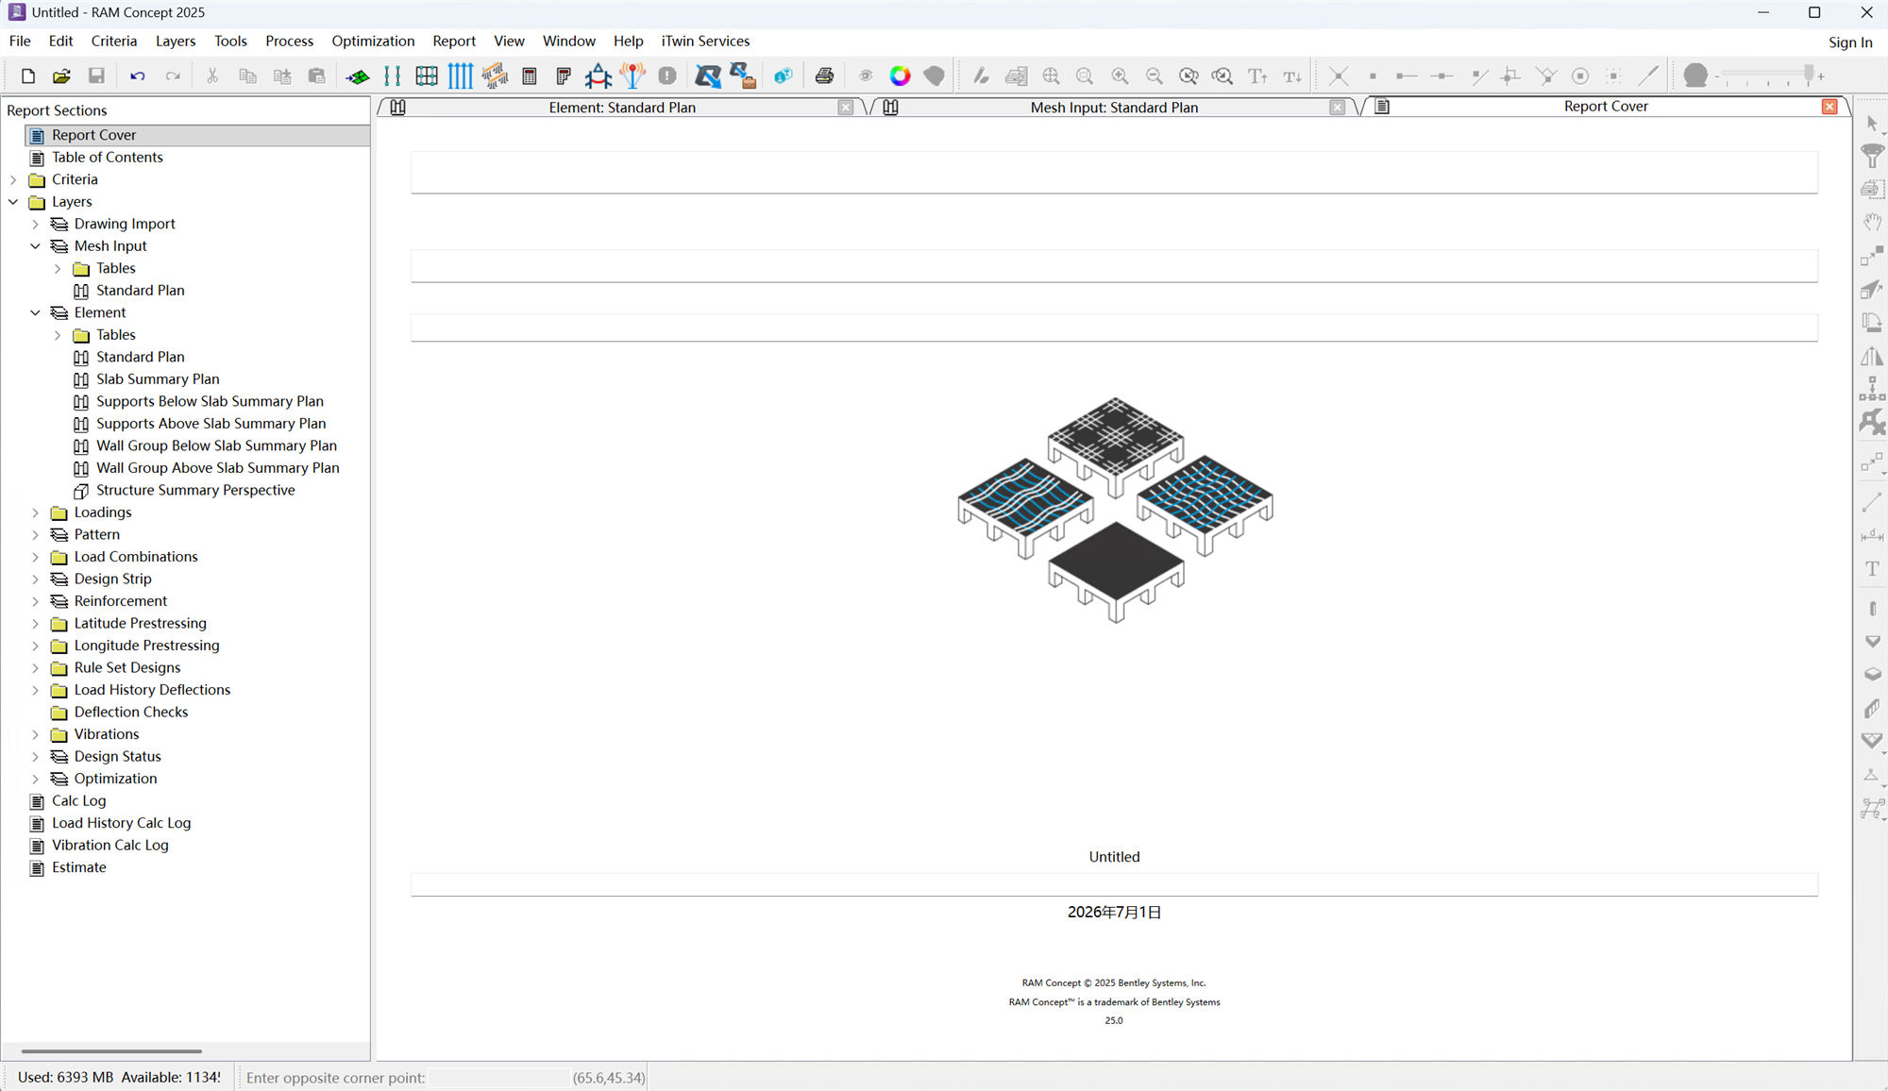Image resolution: width=1888 pixels, height=1091 pixels.
Task: Toggle the eye visibility icon in toolbar
Action: pyautogui.click(x=866, y=76)
